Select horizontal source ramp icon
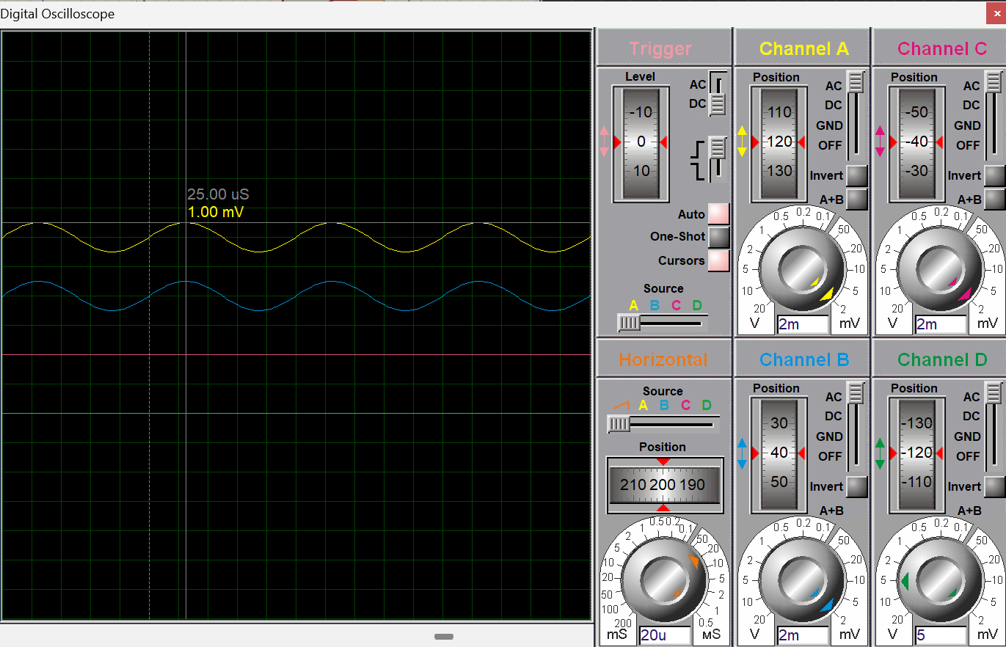The height and width of the screenshot is (647, 1006). 621,405
